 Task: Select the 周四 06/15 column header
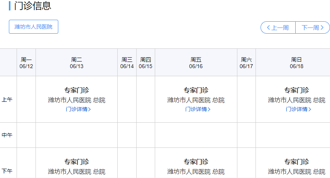[146, 63]
